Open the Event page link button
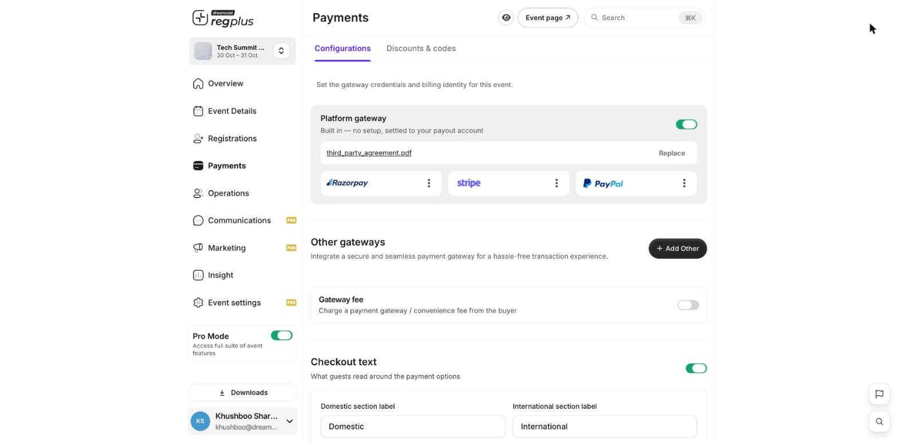Screen dimensions: 898x442 pos(548,18)
